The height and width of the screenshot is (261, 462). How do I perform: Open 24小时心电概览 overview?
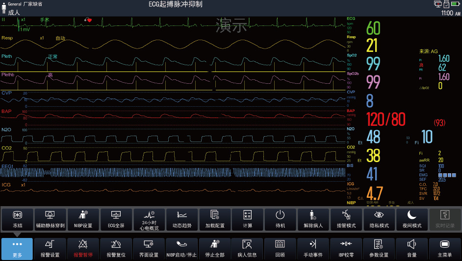(x=149, y=219)
